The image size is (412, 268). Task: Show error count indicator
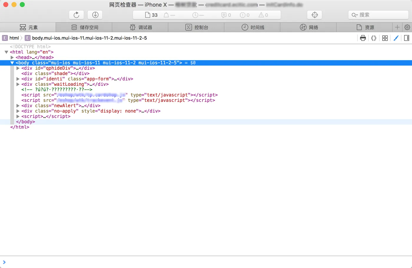click(x=245, y=15)
